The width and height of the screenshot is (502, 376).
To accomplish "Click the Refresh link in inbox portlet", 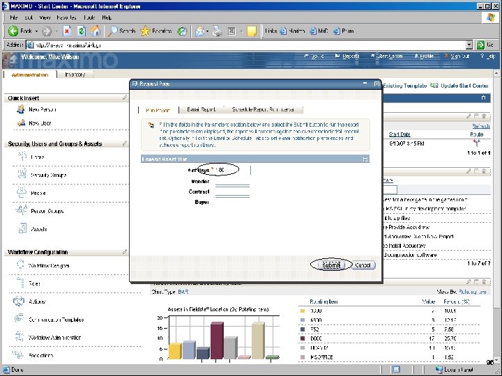I will [480, 126].
